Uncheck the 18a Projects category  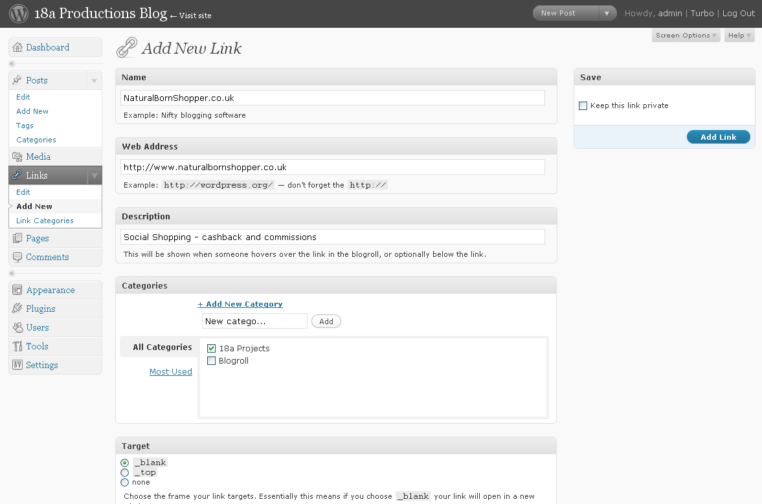[212, 348]
